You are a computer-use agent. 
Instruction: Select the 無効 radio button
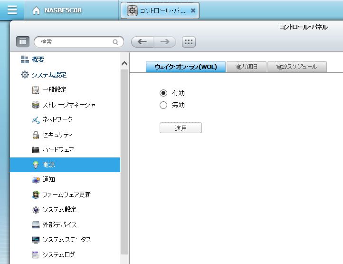163,105
